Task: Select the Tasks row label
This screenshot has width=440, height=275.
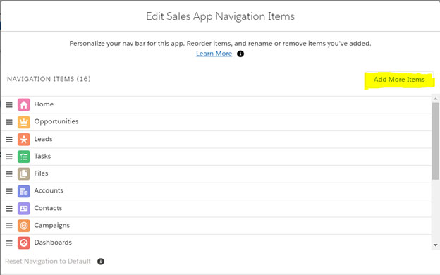Action: pyautogui.click(x=42, y=156)
